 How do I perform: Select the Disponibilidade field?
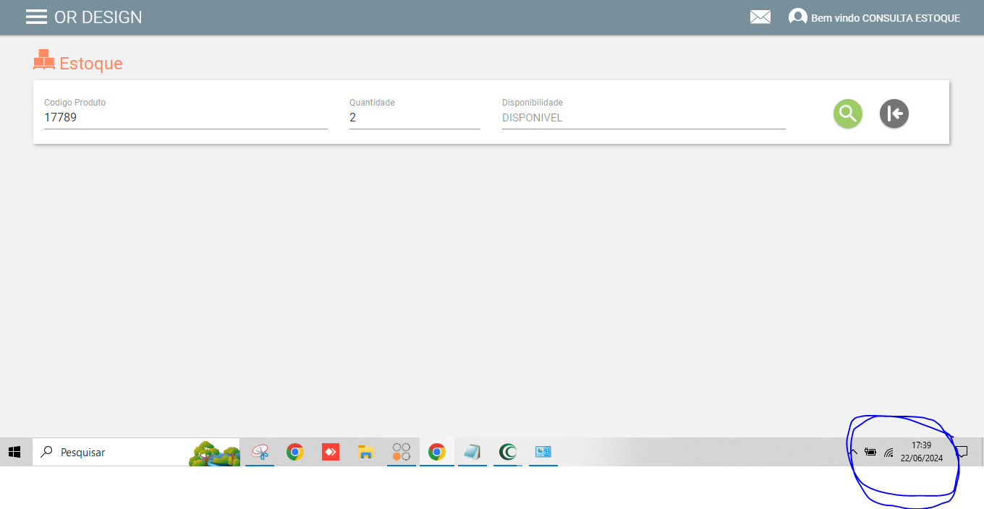pos(643,118)
